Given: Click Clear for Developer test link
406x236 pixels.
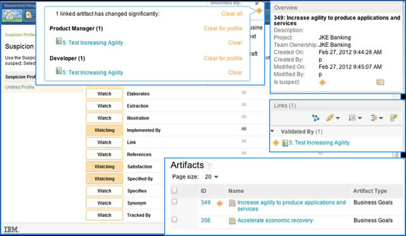Looking at the screenshot, I should [235, 73].
